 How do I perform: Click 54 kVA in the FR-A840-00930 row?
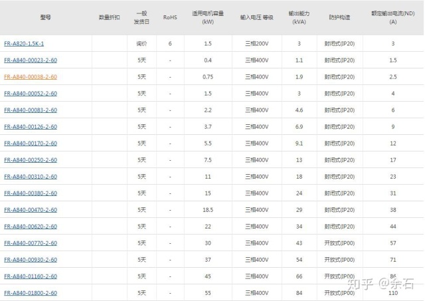point(299,260)
